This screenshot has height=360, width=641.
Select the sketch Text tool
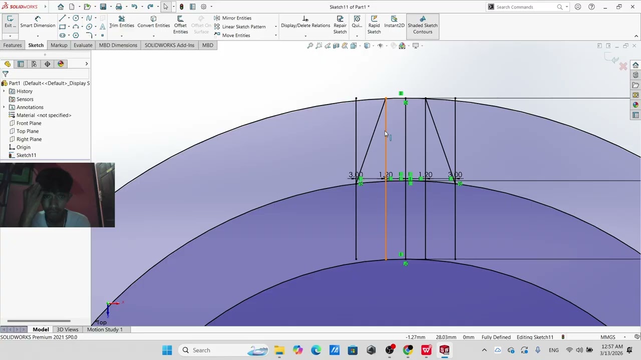102,26
